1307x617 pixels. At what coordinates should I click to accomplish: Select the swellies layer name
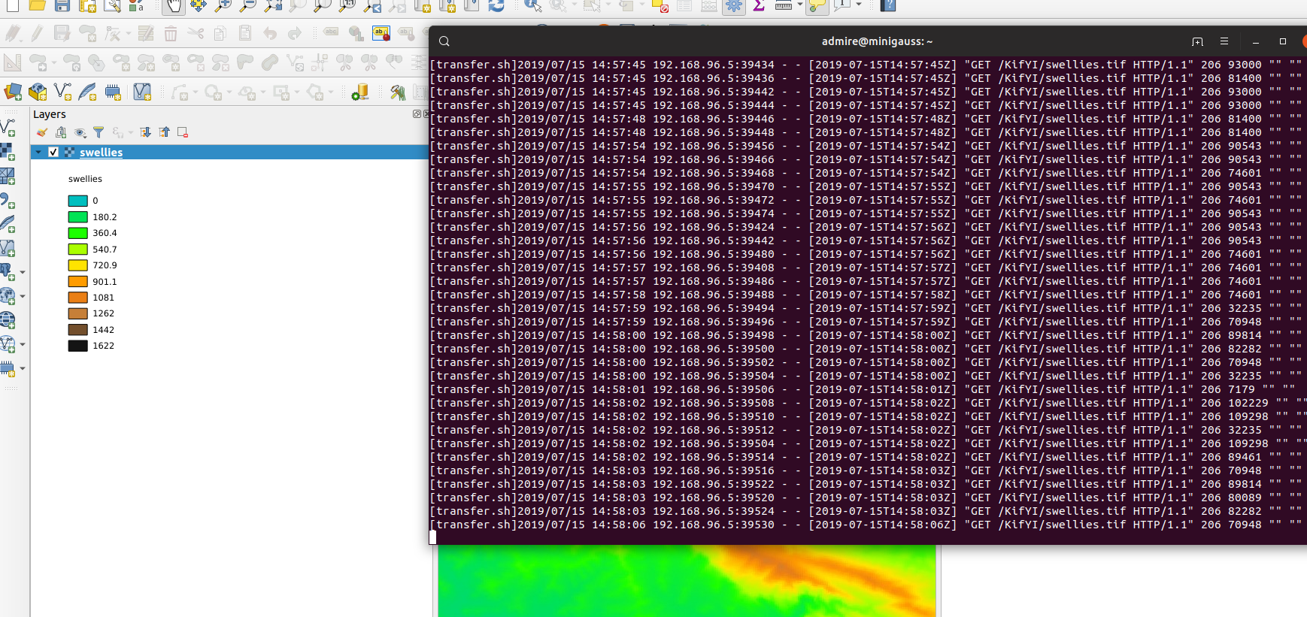[x=101, y=153]
